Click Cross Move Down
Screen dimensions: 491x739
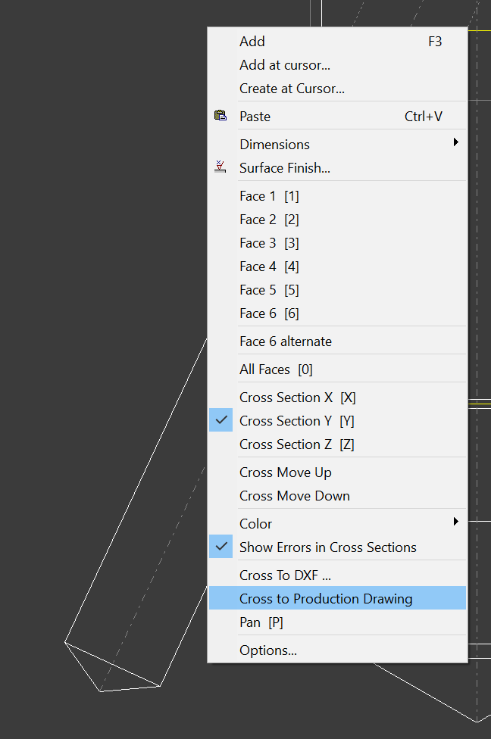337,496
